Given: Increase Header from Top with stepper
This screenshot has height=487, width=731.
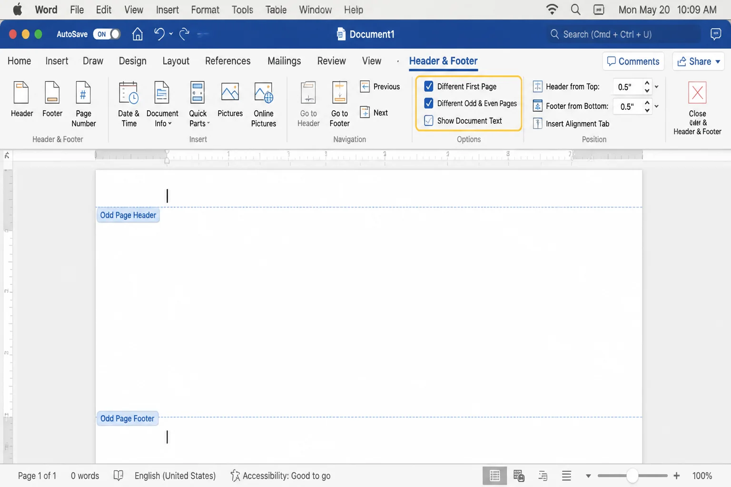Looking at the screenshot, I should click(x=647, y=83).
